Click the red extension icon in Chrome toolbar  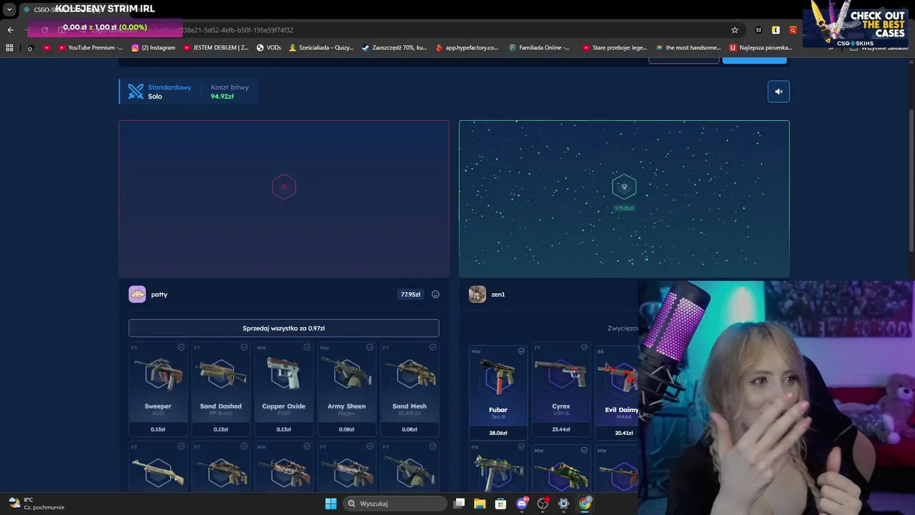point(793,30)
